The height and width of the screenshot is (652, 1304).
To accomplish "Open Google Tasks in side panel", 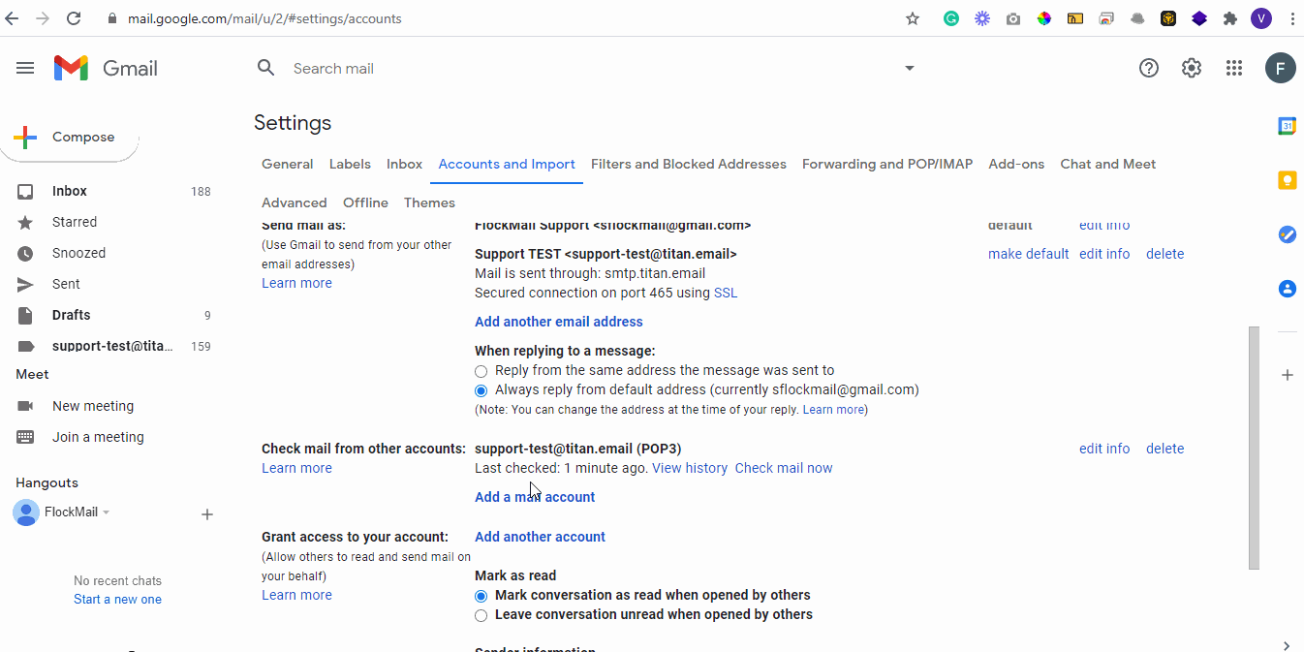I will (x=1288, y=234).
